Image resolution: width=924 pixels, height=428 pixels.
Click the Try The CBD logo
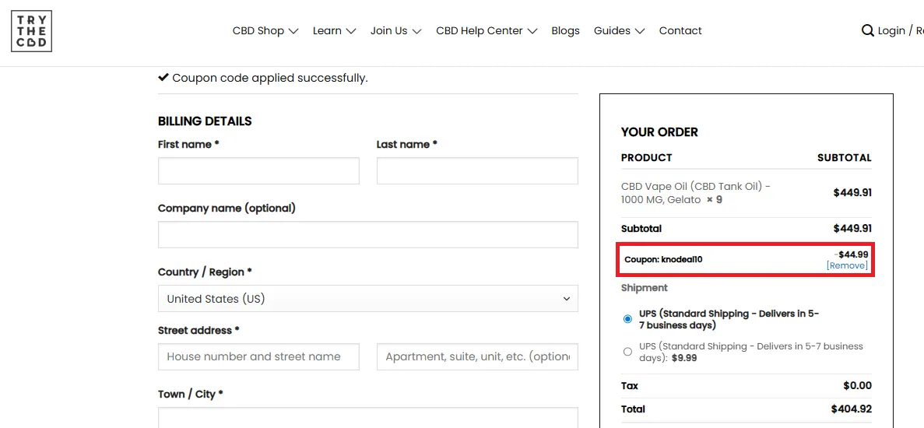(x=31, y=31)
